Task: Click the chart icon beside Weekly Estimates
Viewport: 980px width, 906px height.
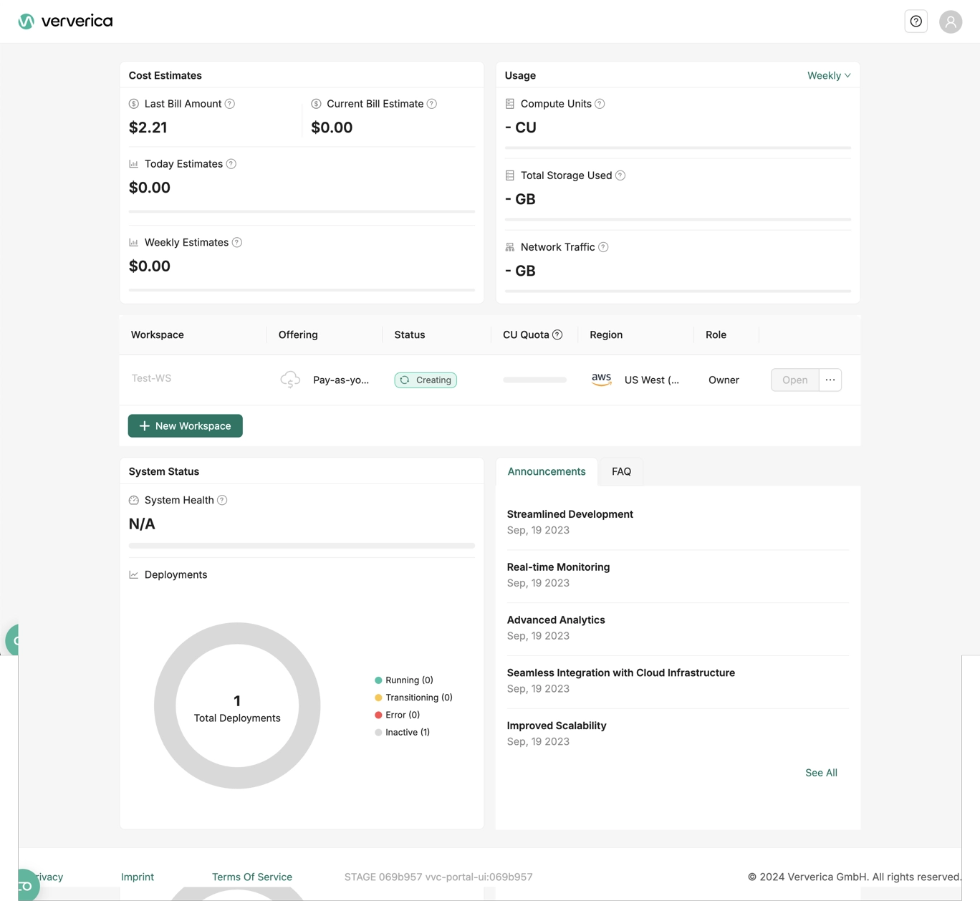Action: (134, 243)
